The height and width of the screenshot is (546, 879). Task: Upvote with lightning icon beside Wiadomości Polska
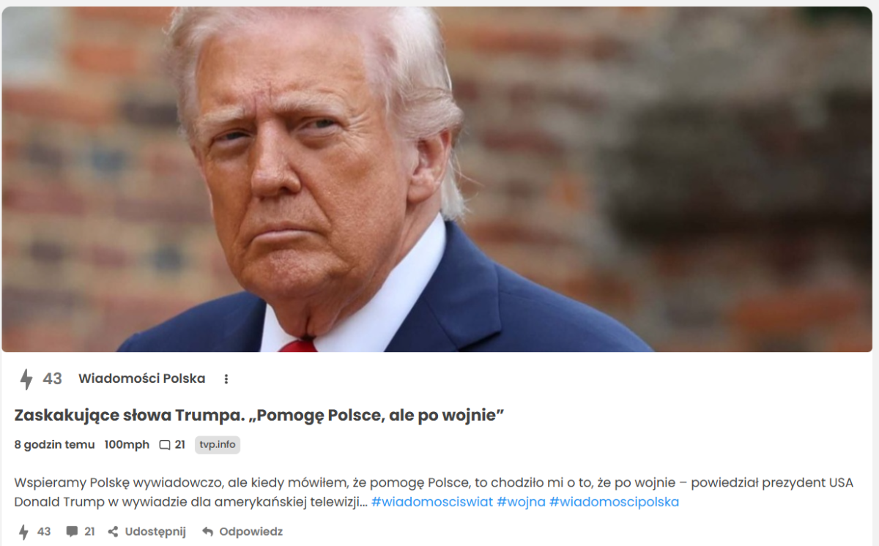click(x=26, y=379)
